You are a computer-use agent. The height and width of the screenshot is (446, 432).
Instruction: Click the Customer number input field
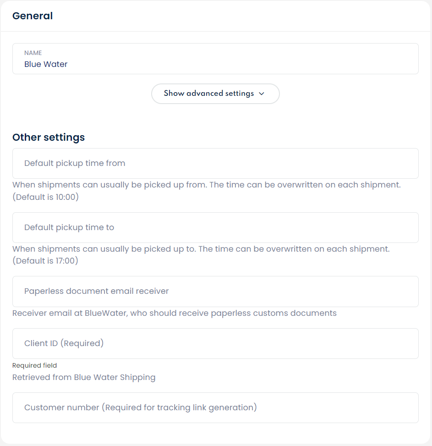click(215, 407)
